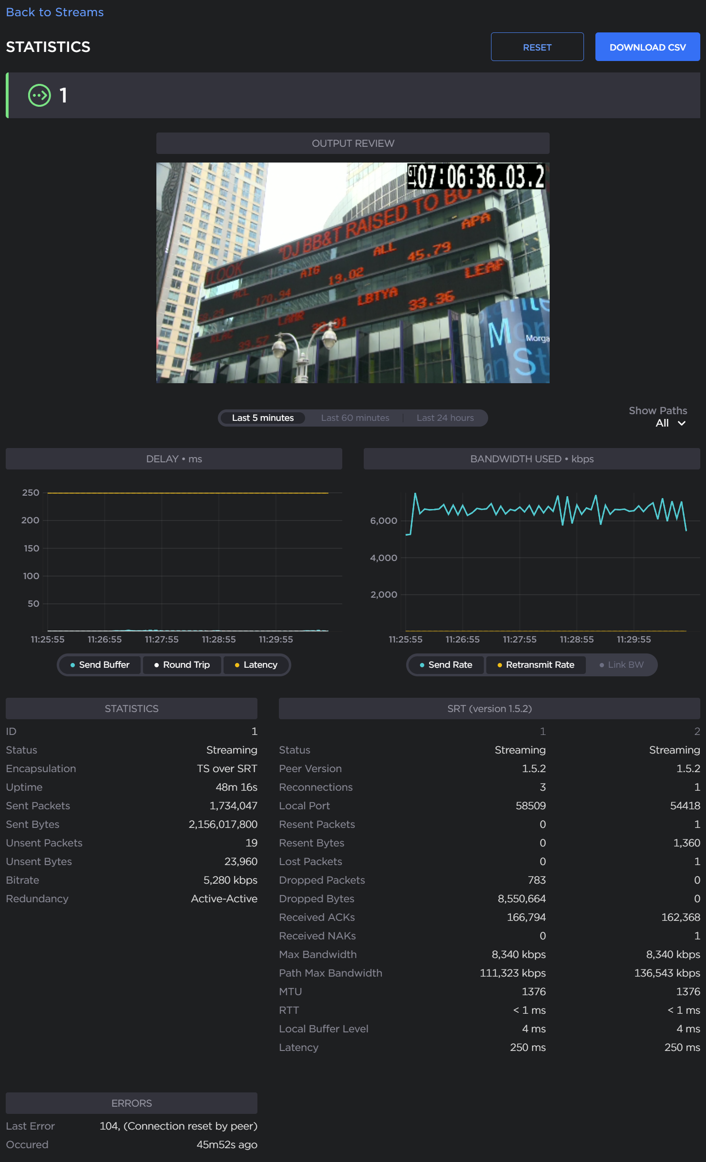Click the Show Paths chevron arrow

[682, 423]
